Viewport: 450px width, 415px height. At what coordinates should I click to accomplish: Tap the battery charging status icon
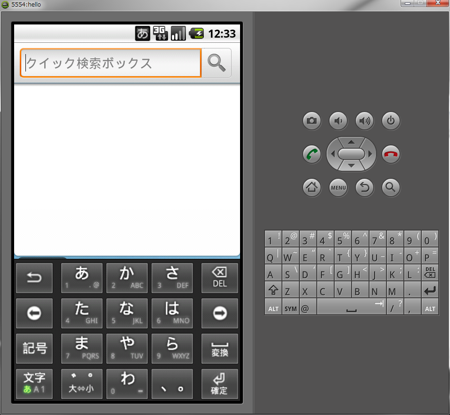[x=196, y=33]
